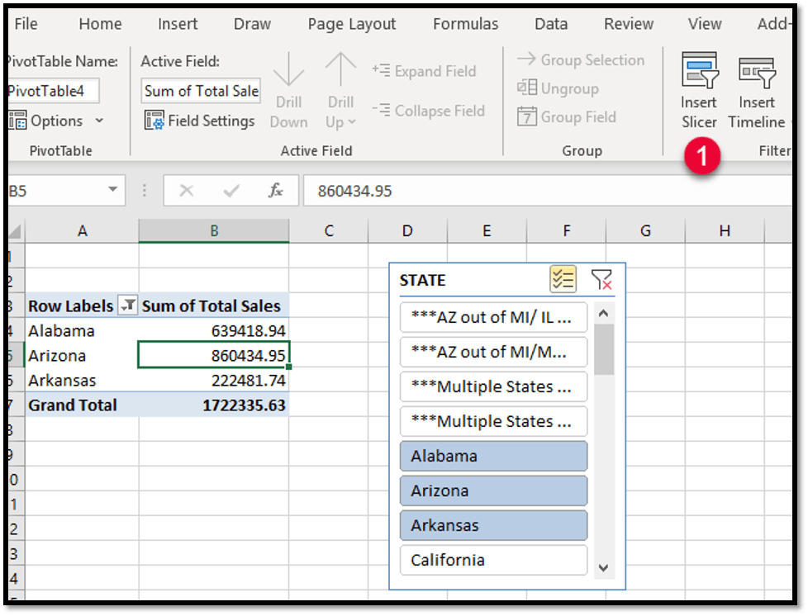
Task: Open the PivotTable Options dropdown arrow
Action: 100,121
